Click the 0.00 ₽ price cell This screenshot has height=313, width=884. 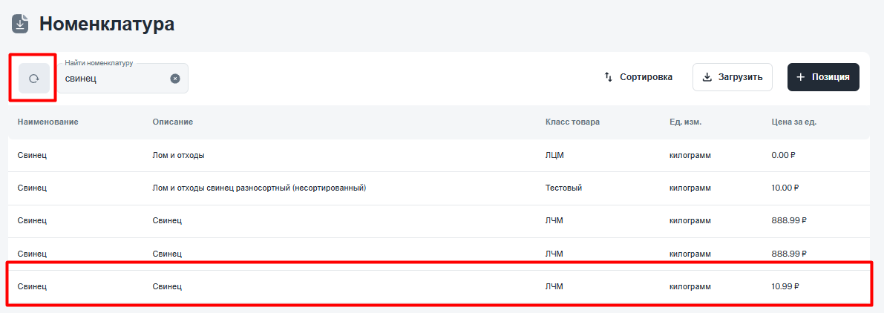[783, 156]
